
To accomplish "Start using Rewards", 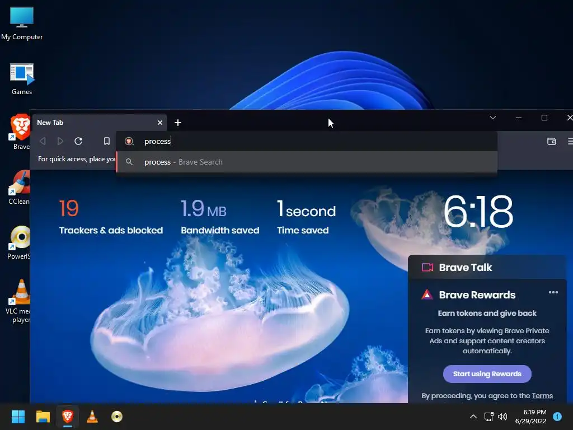I will tap(487, 373).
